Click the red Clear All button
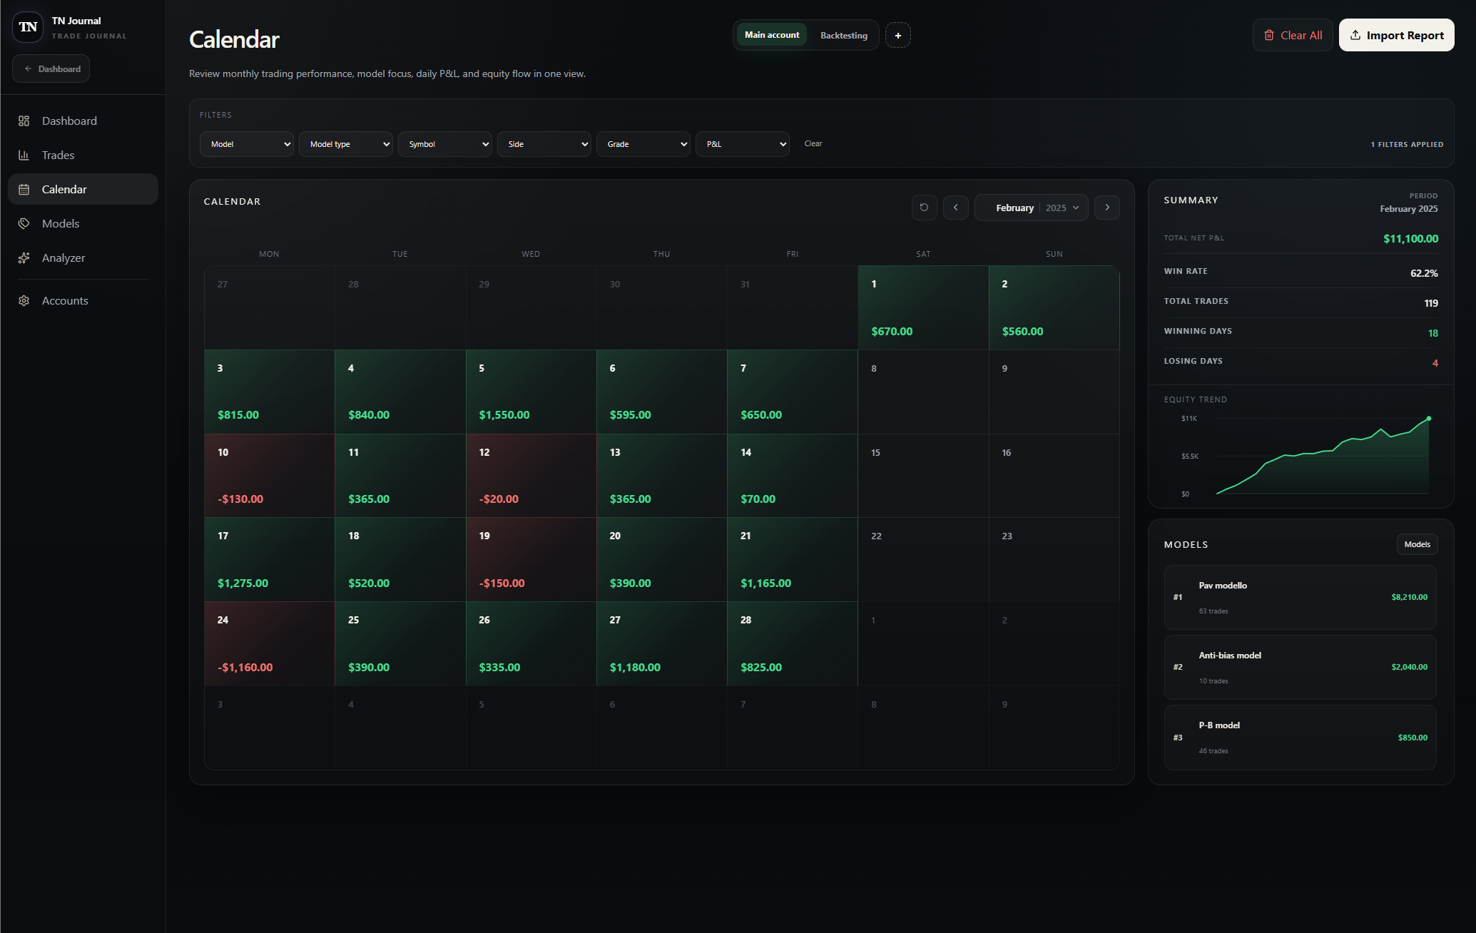The width and height of the screenshot is (1476, 933). click(1293, 35)
